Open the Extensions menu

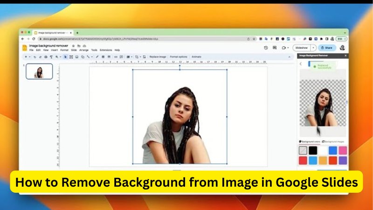click(106, 50)
